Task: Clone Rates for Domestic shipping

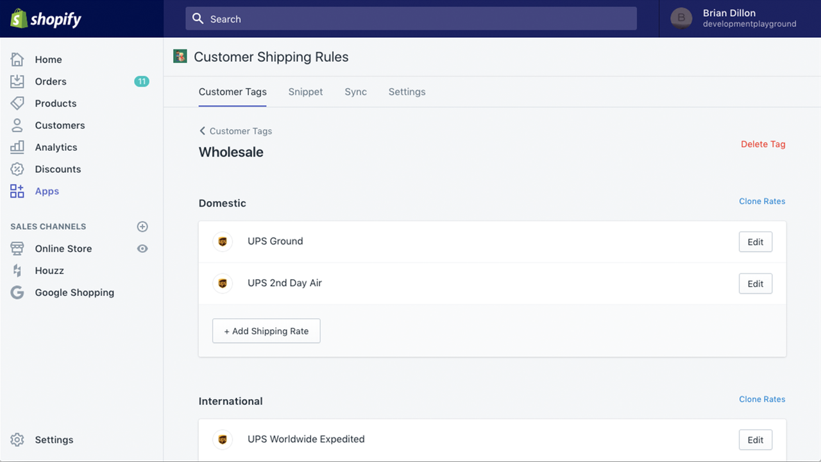Action: point(762,201)
